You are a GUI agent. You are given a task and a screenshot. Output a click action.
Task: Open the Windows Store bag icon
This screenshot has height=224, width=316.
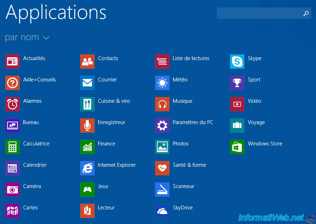click(x=237, y=146)
